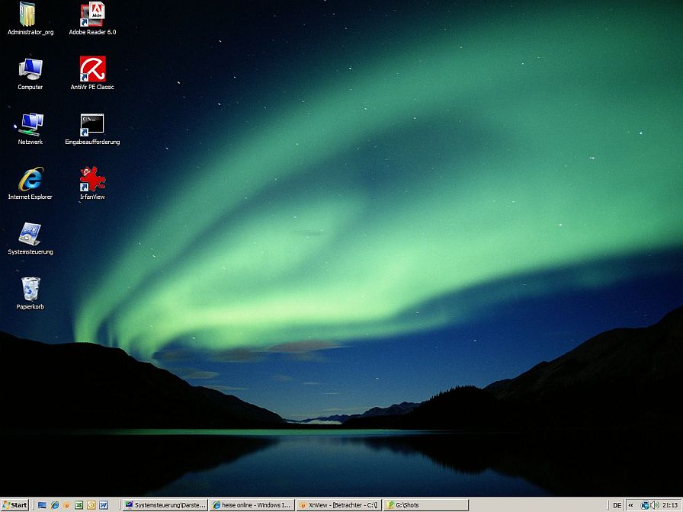Expand hidden tray icons chevron

[630, 505]
